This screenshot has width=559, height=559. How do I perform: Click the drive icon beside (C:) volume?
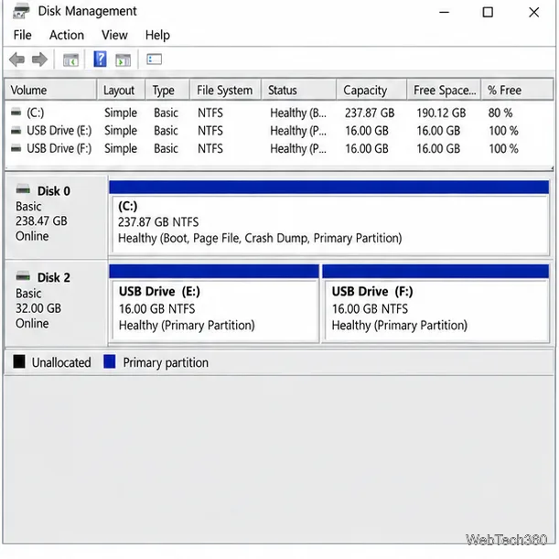pos(16,113)
